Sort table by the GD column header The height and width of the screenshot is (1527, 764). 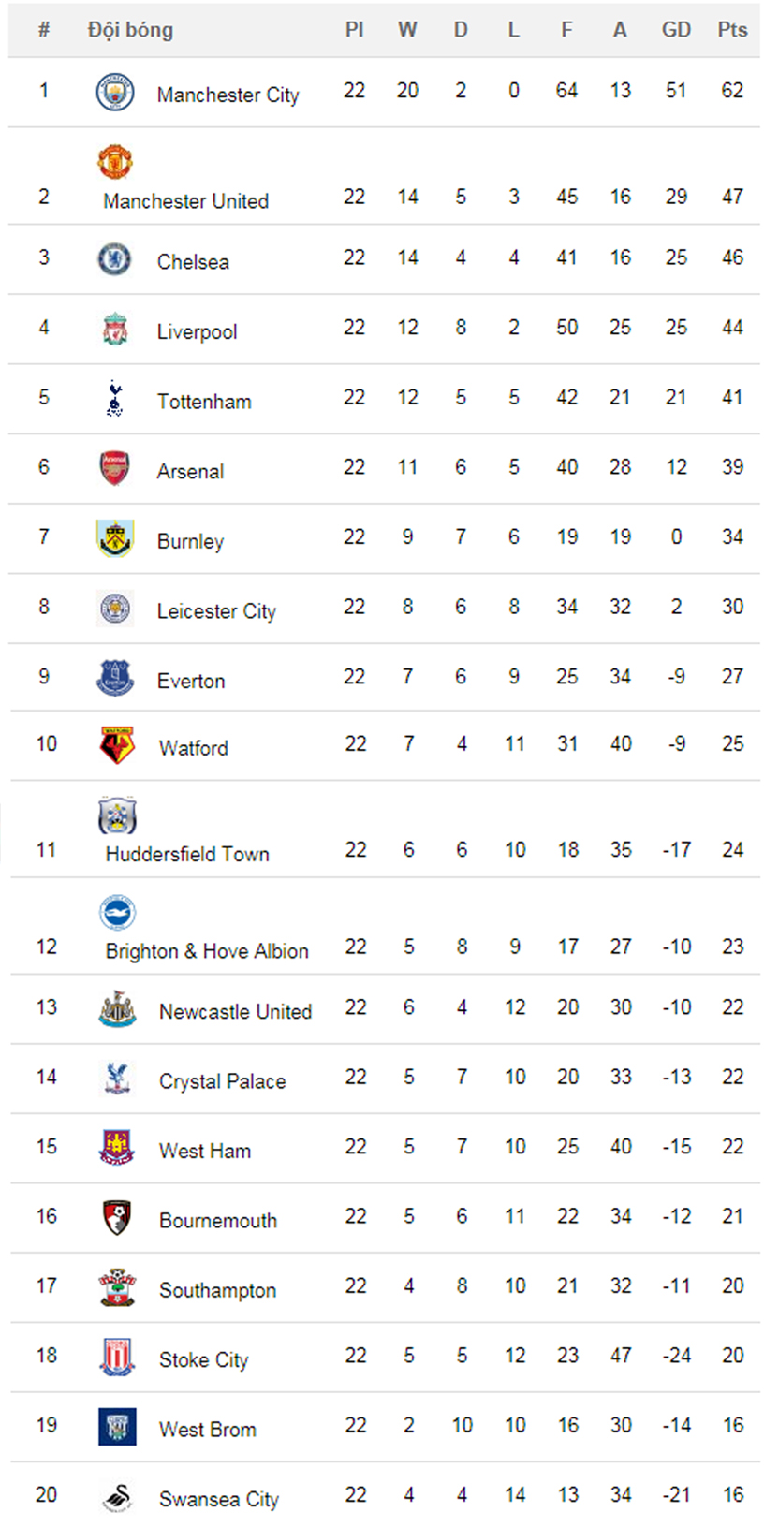(676, 30)
